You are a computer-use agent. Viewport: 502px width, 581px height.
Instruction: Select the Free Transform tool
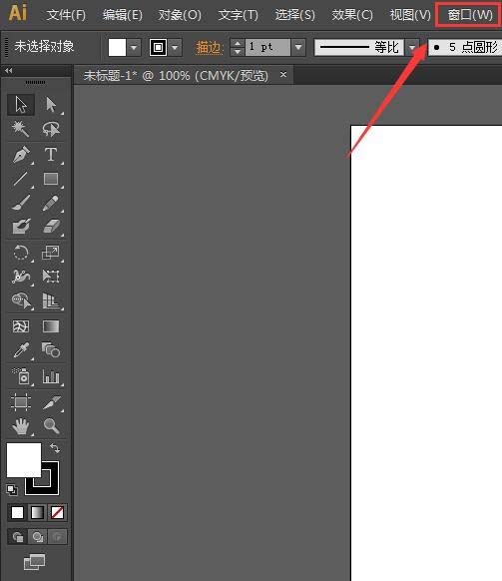coord(51,277)
